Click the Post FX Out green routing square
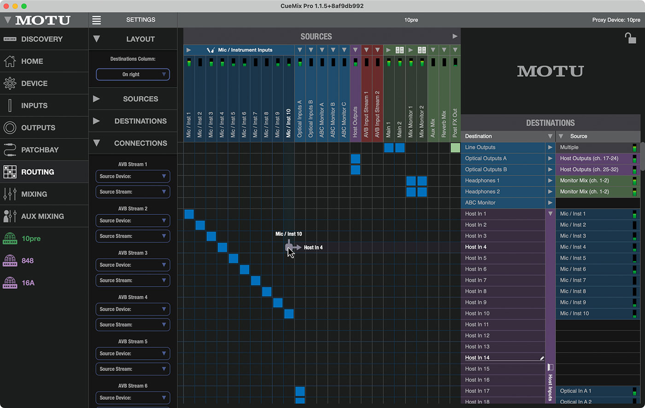The width and height of the screenshot is (645, 408). (x=455, y=148)
